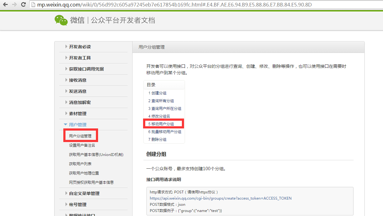Jump to 4 修改分组名 in contents

(x=159, y=116)
